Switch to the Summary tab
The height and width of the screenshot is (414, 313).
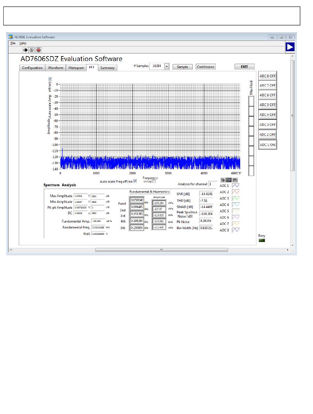coord(107,68)
